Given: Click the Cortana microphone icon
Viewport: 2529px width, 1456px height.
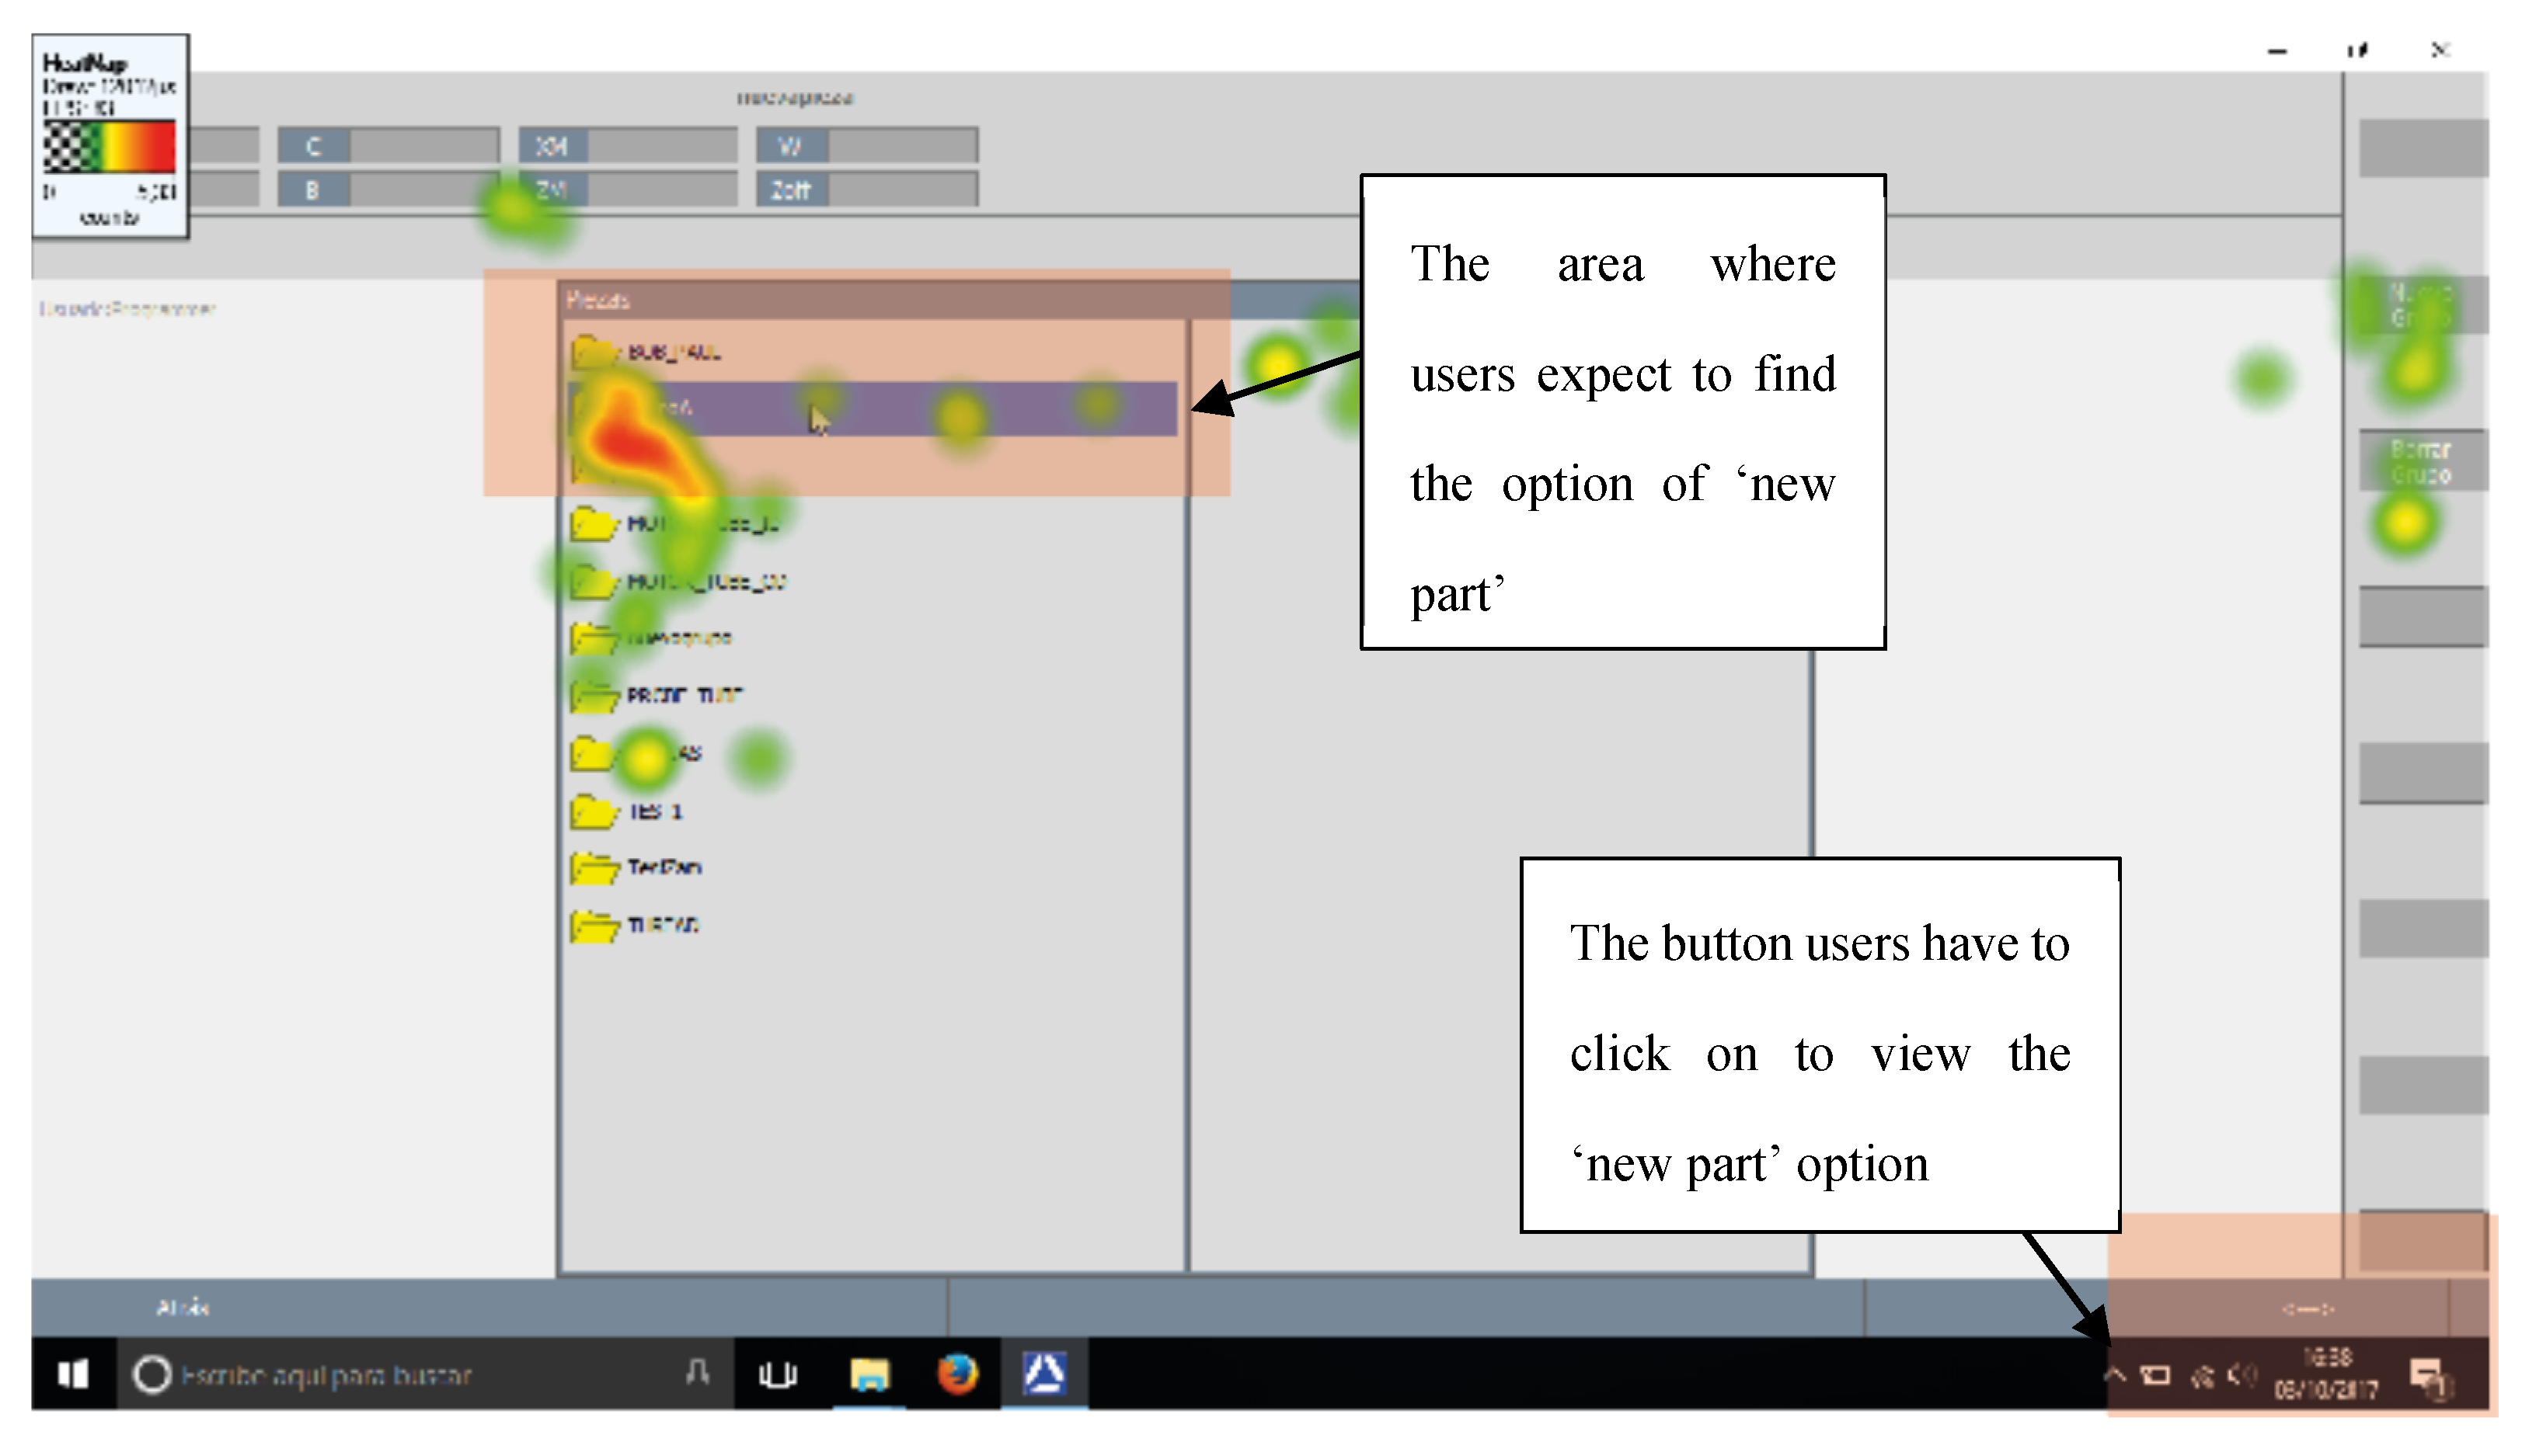Looking at the screenshot, I should pyautogui.click(x=698, y=1374).
